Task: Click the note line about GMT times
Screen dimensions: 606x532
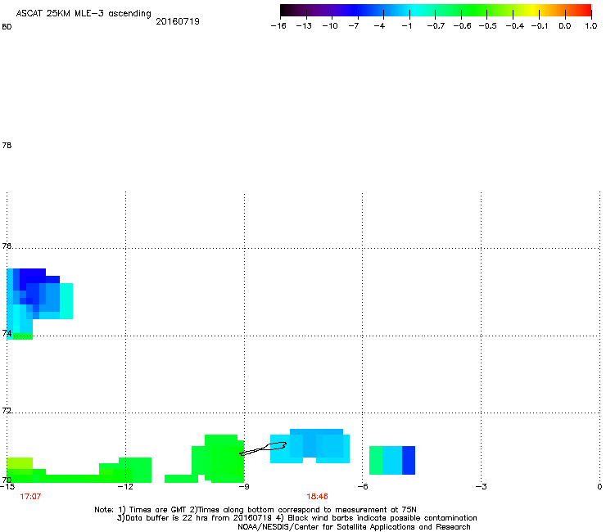Action: click(x=256, y=510)
